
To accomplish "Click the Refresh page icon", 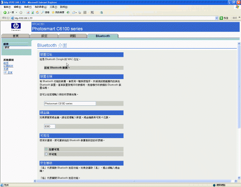I will pyautogui.click(x=33, y=12).
